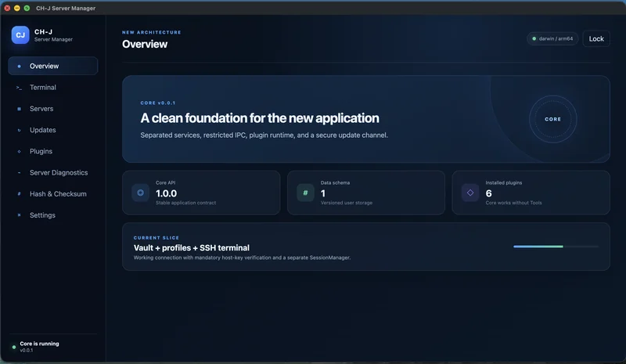
Task: Click the 'CORE v0.0.1' label
Action: 158,103
